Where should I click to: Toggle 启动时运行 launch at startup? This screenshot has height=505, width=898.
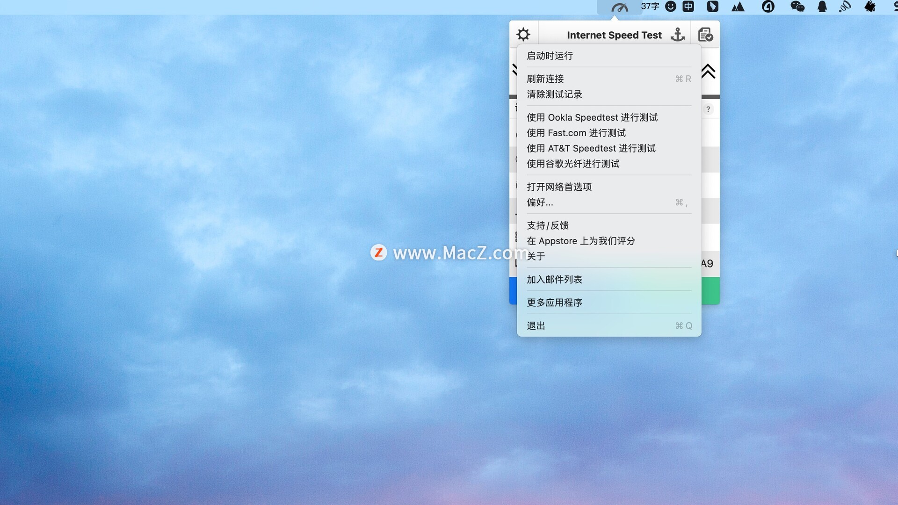[x=609, y=56]
